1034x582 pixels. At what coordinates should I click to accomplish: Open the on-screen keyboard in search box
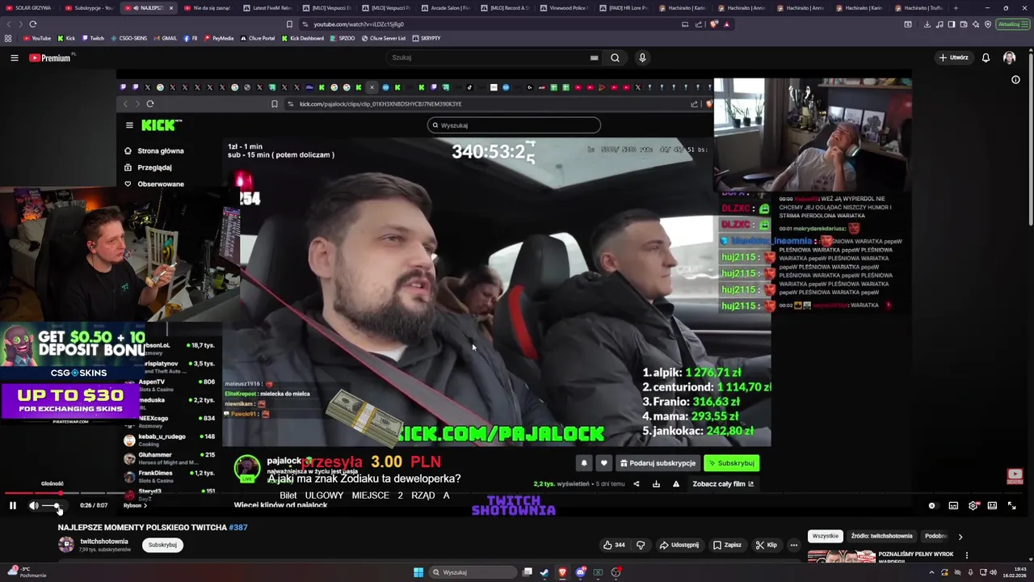coord(594,57)
